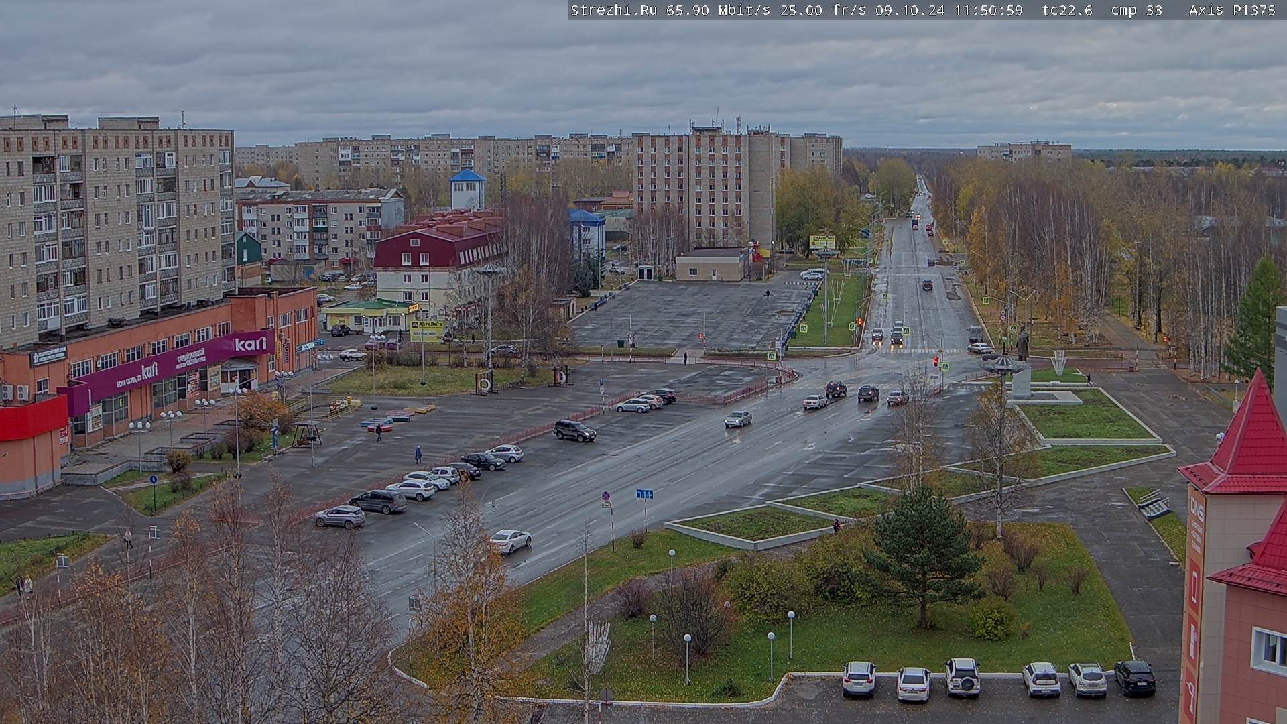
Task: Select the "tc22.6" overlay value
Action: click(x=1067, y=10)
